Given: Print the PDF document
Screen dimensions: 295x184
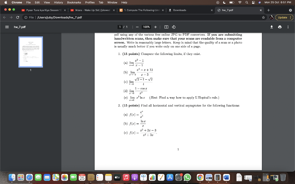Looking at the screenshot, I should click(280, 27).
